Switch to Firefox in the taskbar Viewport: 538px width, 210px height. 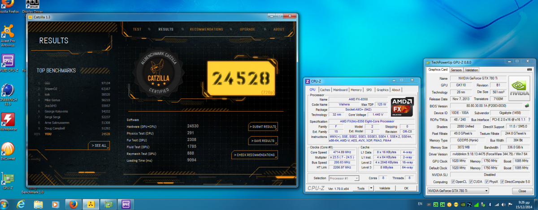pos(74,205)
